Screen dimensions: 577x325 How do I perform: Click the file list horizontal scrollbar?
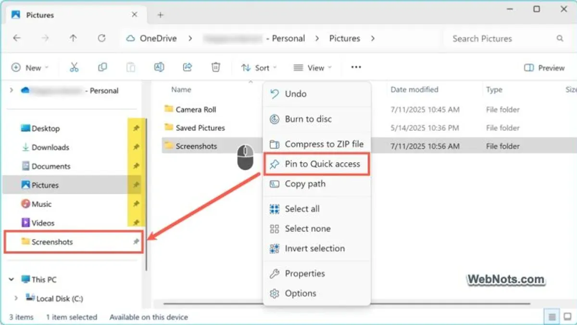(x=346, y=304)
